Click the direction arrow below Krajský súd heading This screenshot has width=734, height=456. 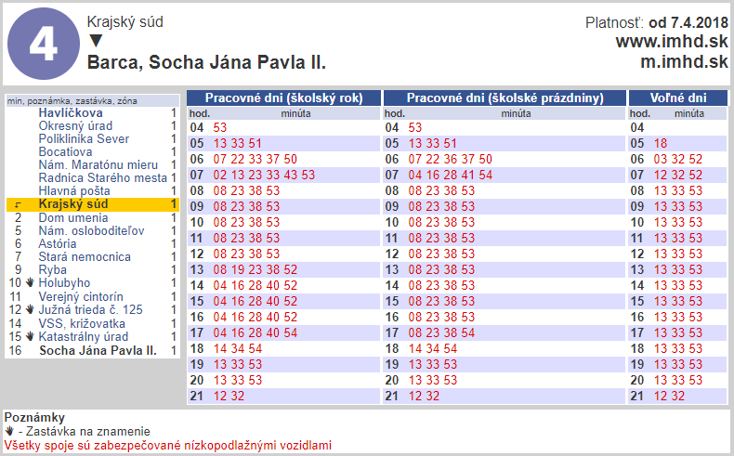95,41
